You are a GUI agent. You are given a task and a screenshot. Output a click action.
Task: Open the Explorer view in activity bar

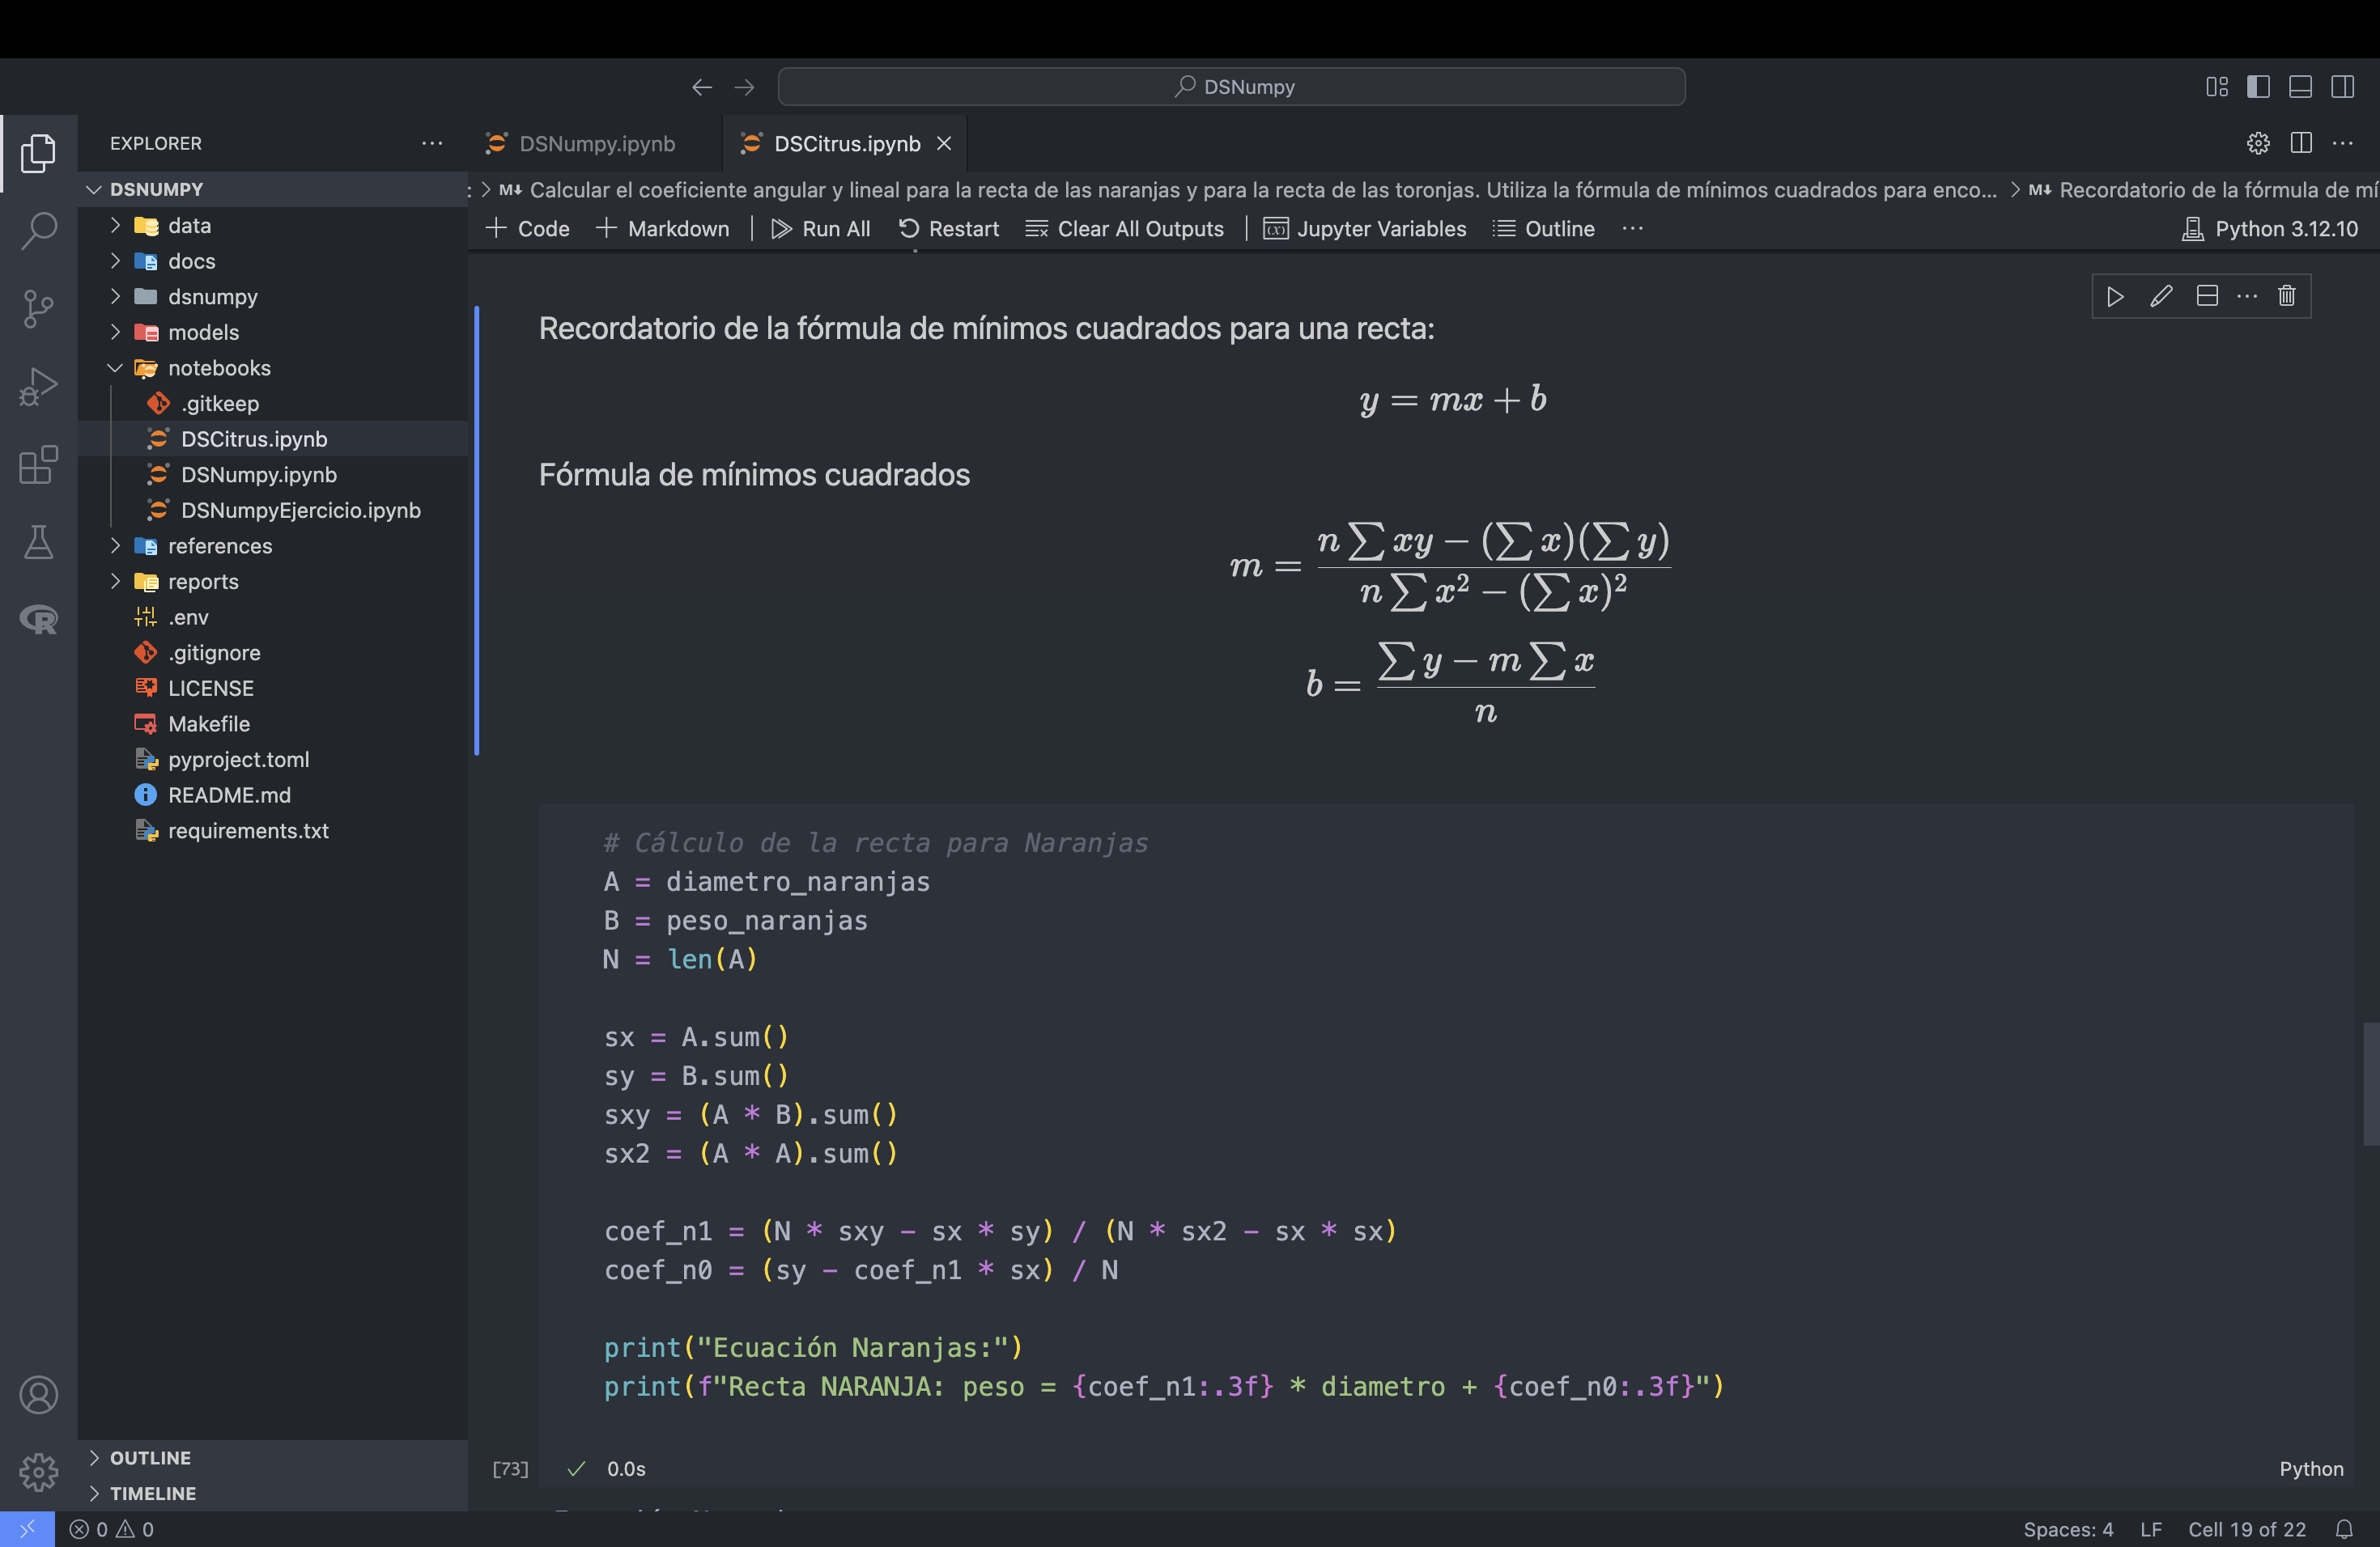pyautogui.click(x=38, y=153)
